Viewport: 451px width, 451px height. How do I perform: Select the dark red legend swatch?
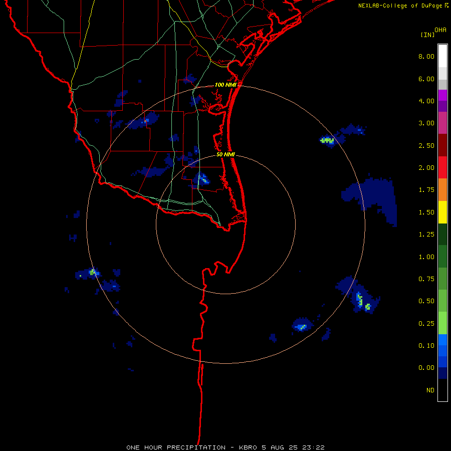point(442,145)
